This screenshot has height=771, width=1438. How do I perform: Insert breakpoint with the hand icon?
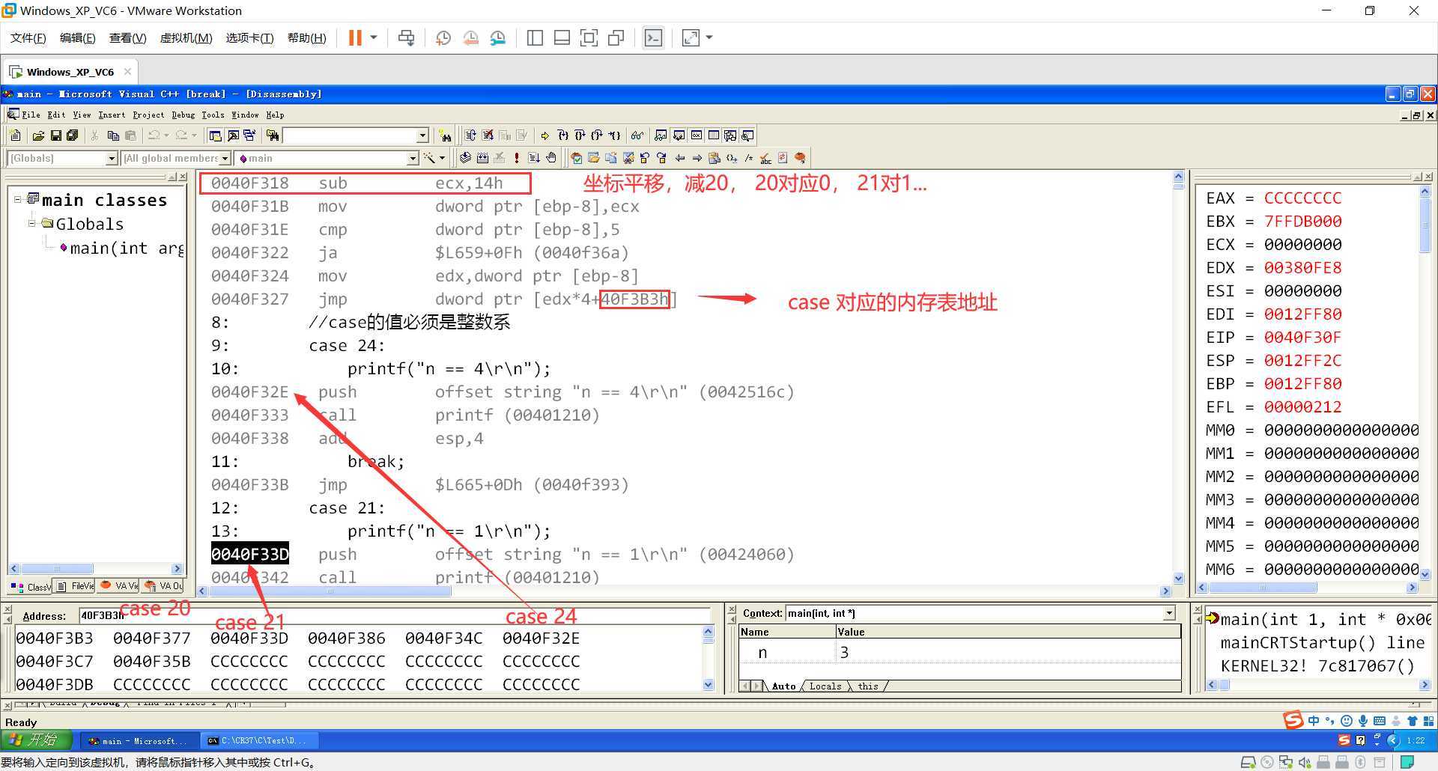click(x=551, y=158)
